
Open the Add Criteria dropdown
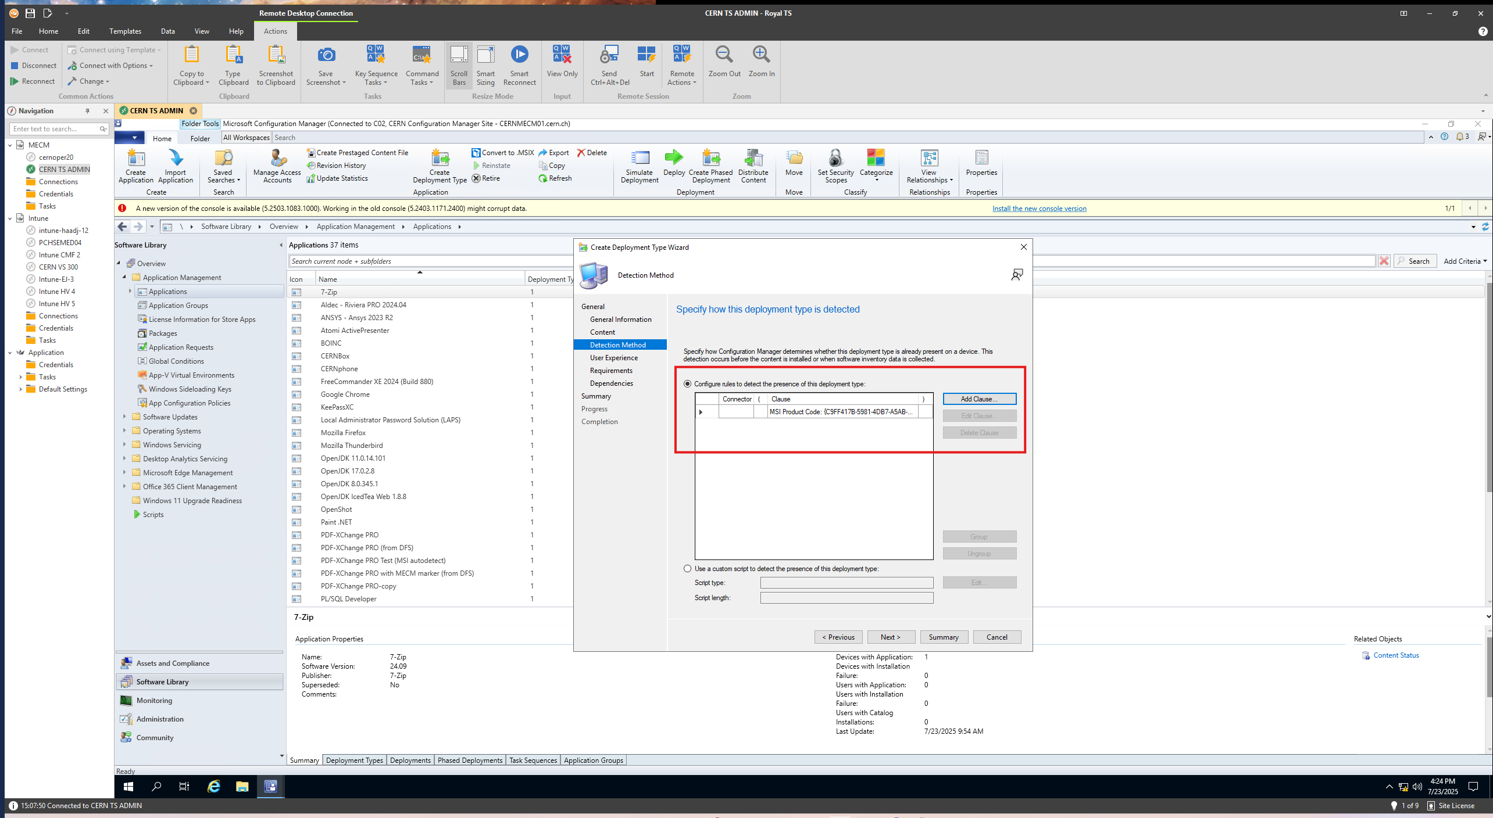1465,261
